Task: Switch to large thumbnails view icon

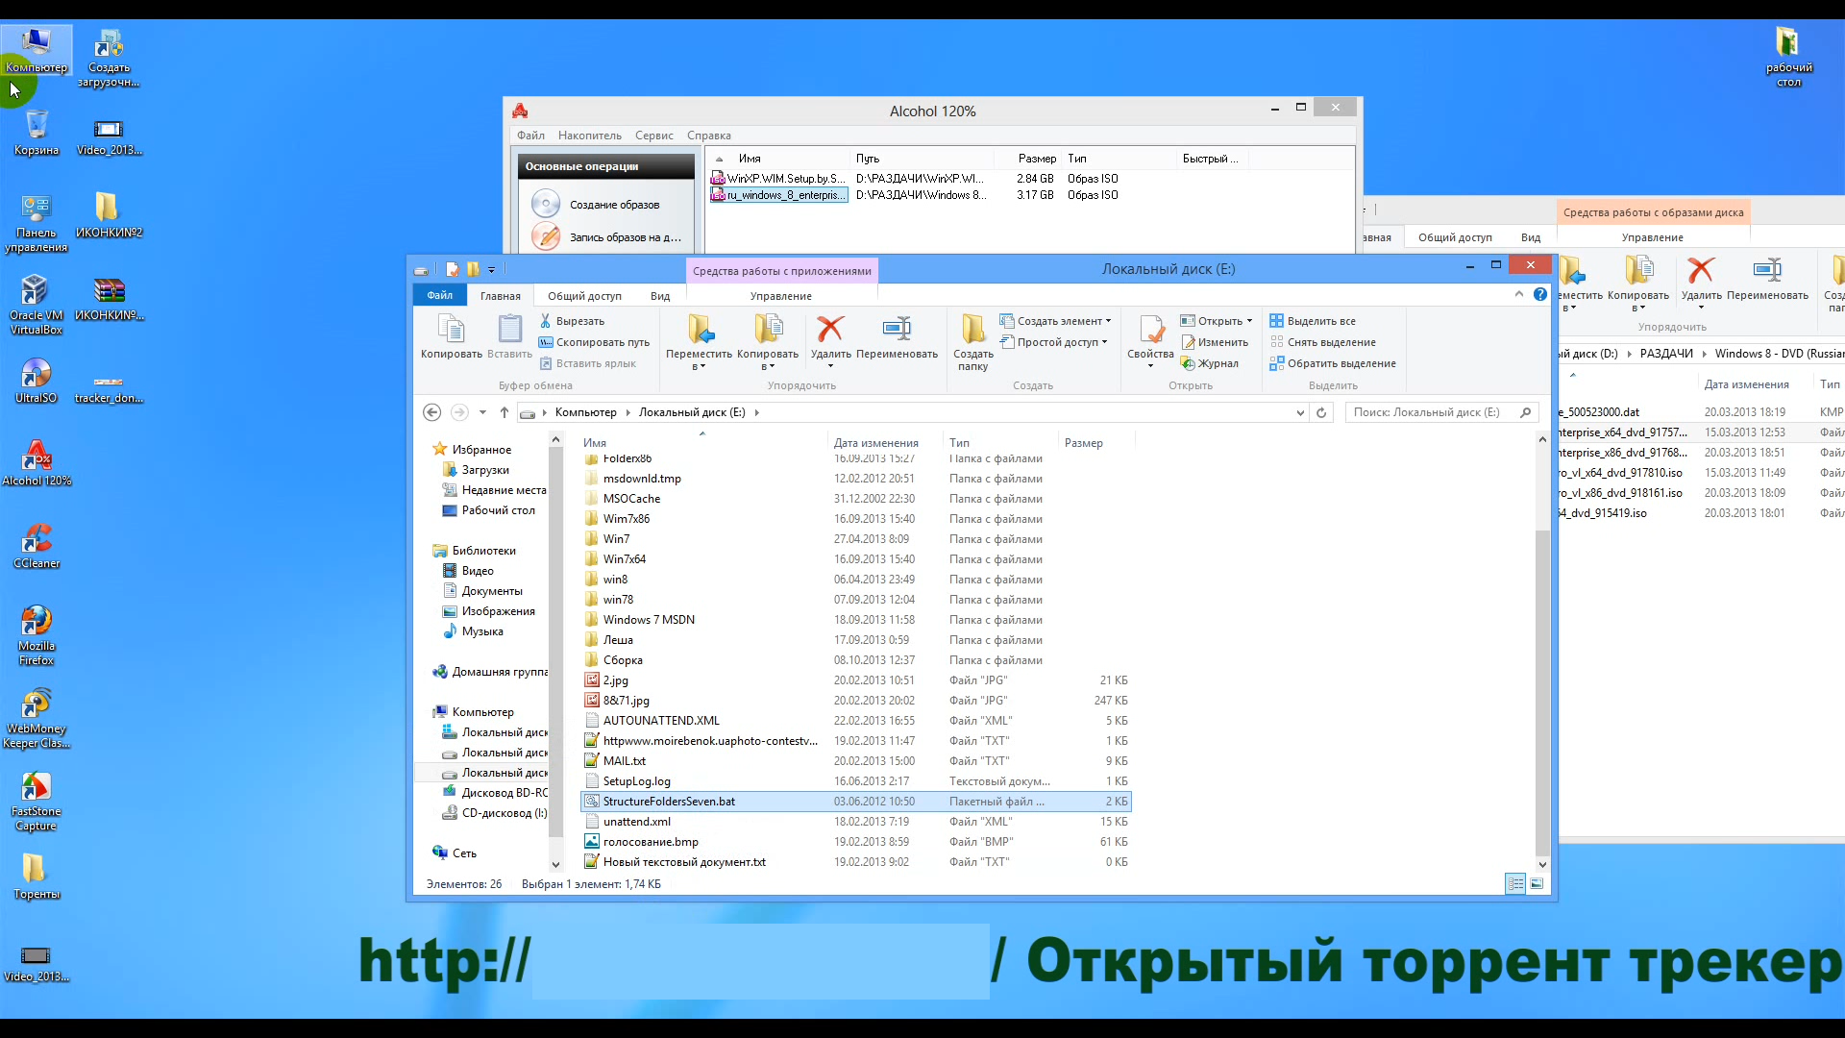Action: [1537, 884]
